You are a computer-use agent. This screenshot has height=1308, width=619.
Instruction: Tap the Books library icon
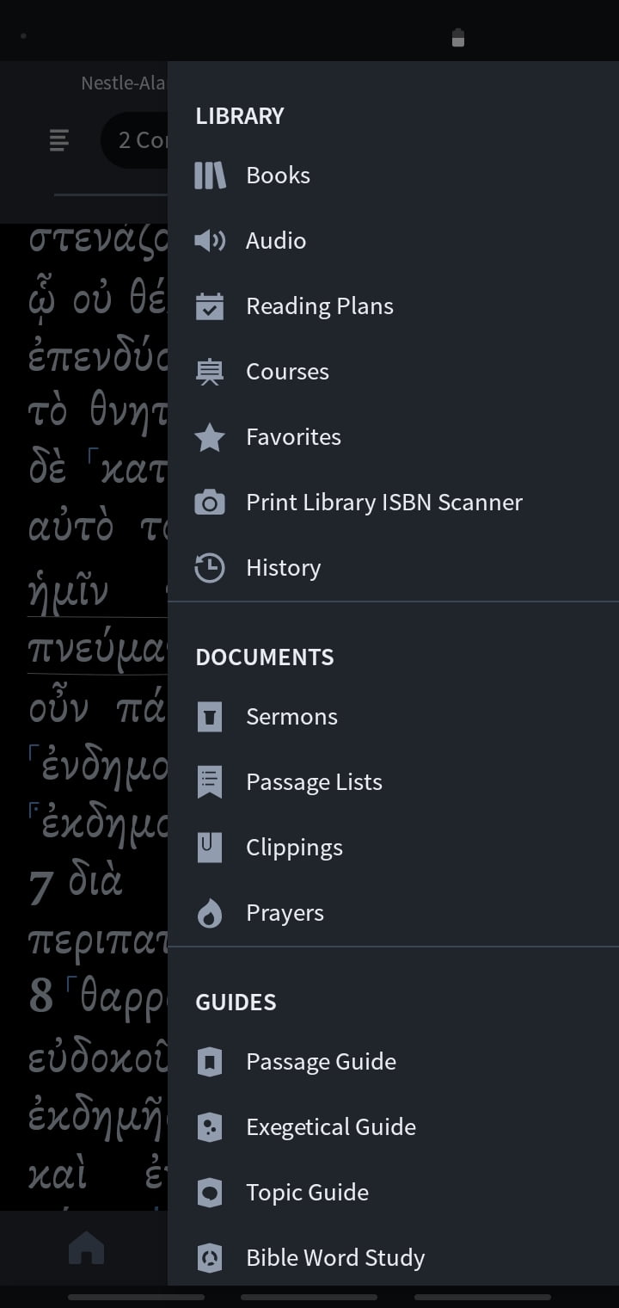click(x=210, y=176)
